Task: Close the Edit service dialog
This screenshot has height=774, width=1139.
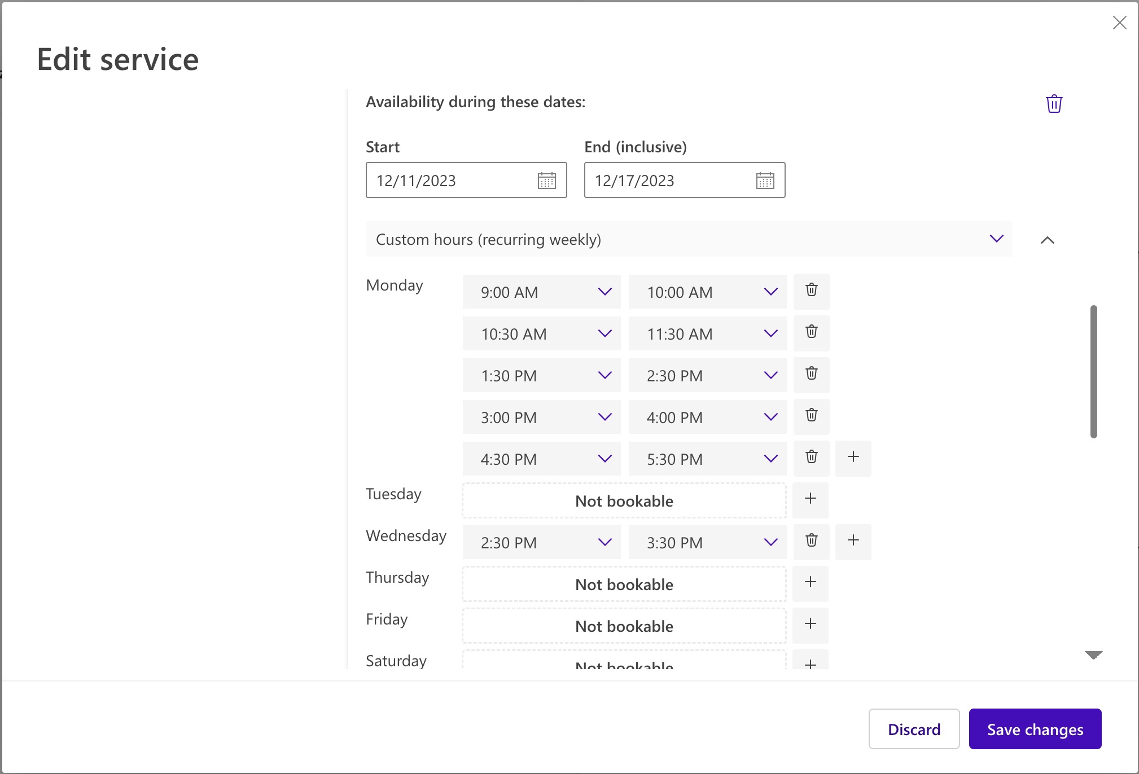Action: click(1120, 23)
